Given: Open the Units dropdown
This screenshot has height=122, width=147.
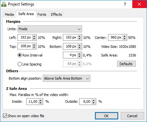Looking at the screenshot, I should [x=50, y=29].
